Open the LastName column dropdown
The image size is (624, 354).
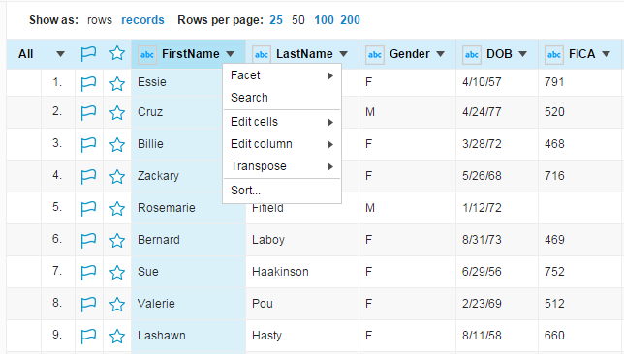pos(344,54)
